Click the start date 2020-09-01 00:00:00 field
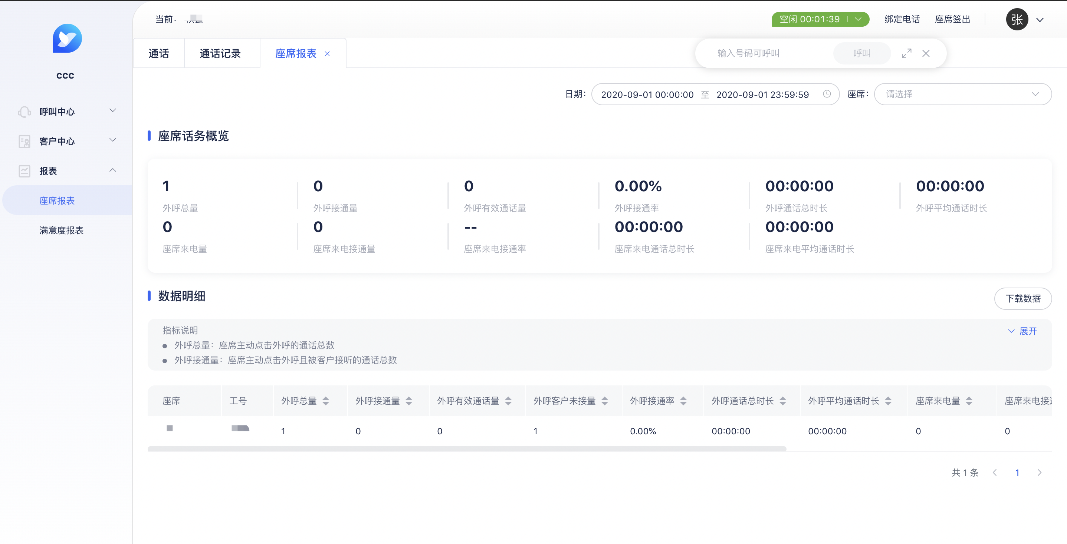 pyautogui.click(x=647, y=94)
